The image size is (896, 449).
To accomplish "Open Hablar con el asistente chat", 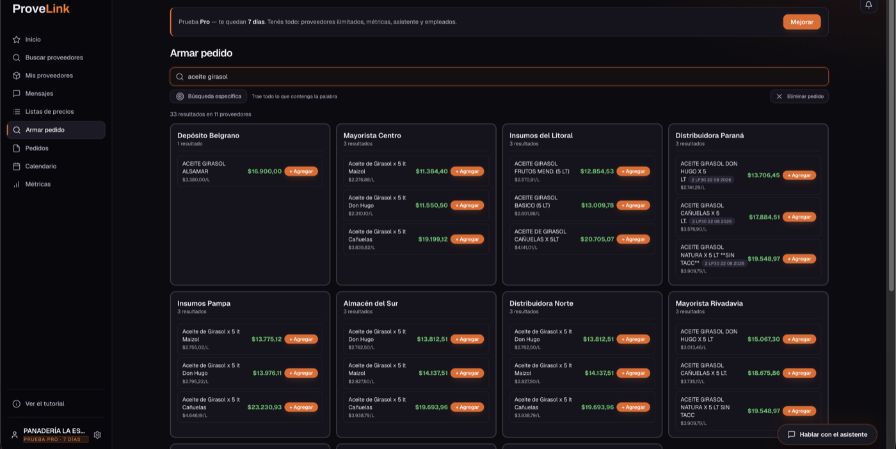I will (827, 434).
